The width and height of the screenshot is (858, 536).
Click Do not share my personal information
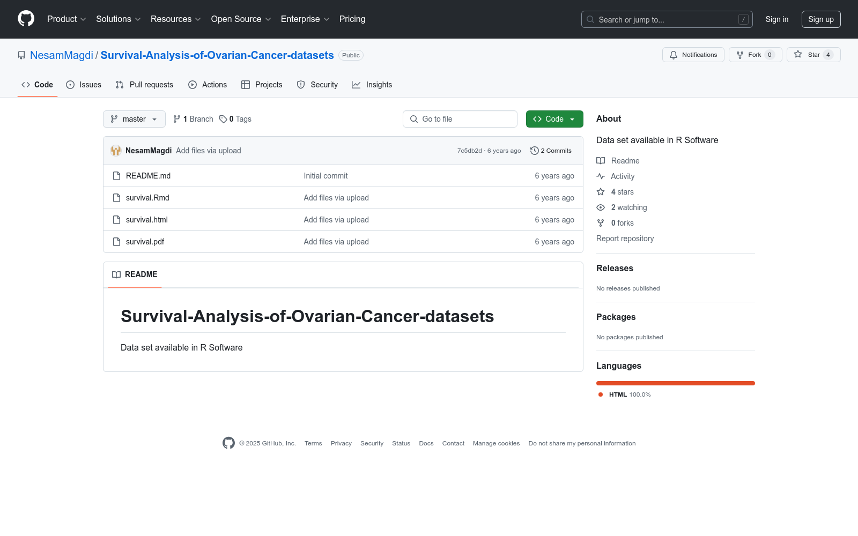(x=582, y=443)
